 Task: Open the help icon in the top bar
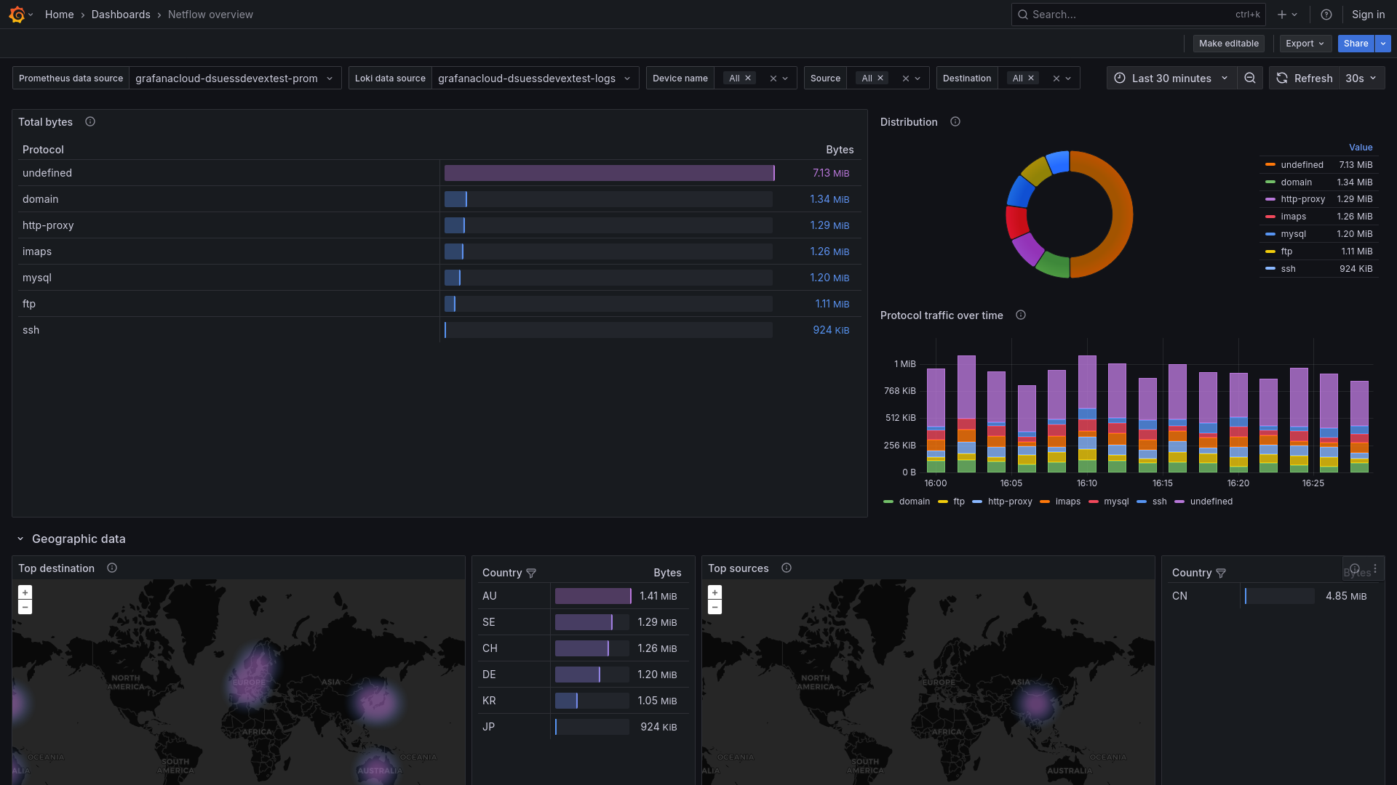click(1326, 15)
